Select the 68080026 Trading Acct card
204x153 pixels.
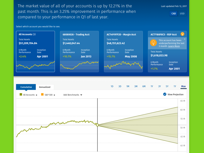79,52
